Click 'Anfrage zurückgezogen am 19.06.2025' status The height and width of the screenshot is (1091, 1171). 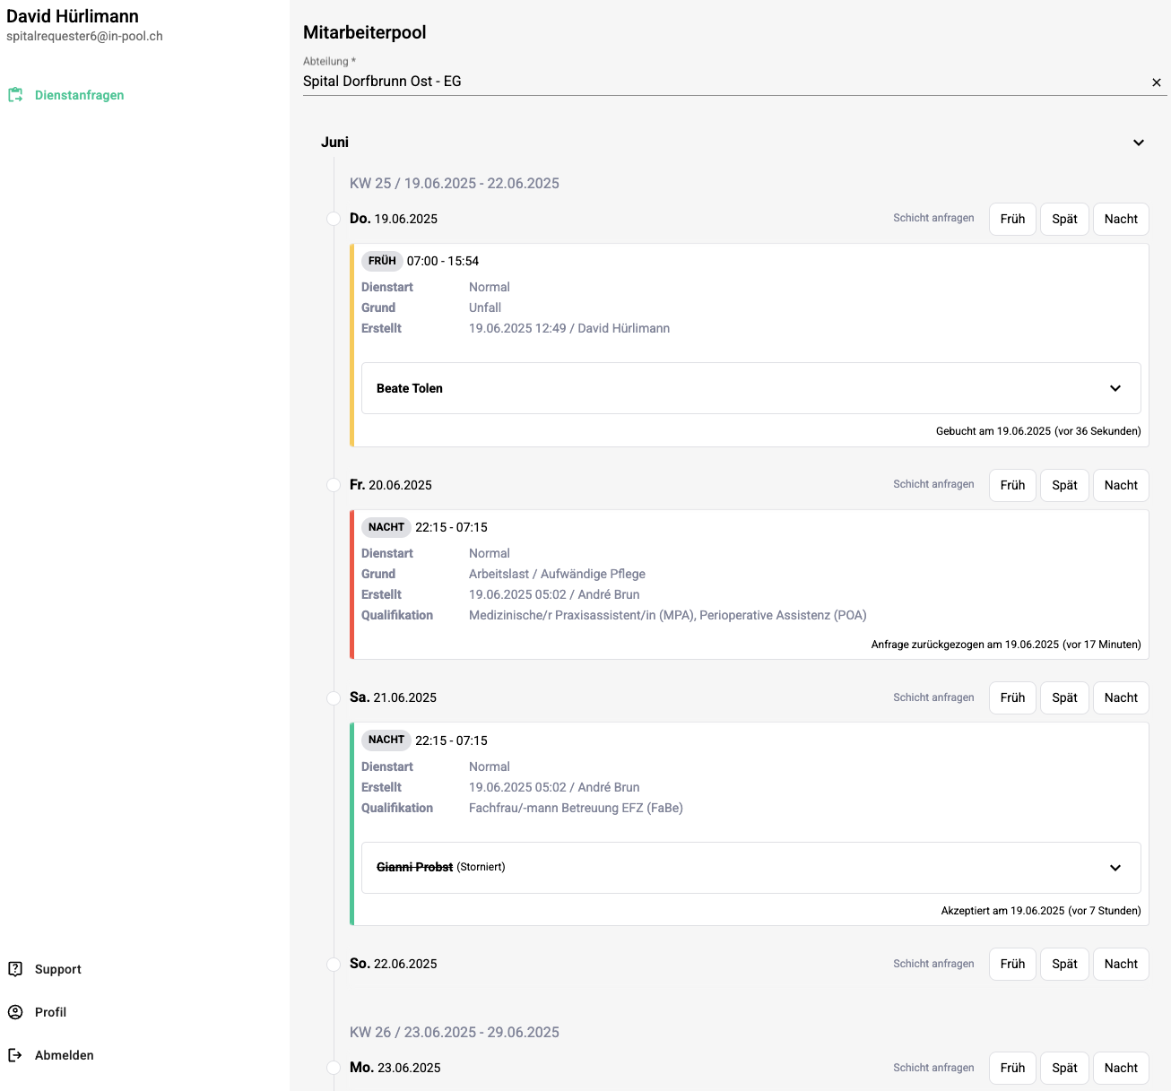tap(1006, 645)
